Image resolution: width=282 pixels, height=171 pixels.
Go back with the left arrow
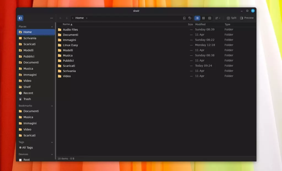[60, 18]
